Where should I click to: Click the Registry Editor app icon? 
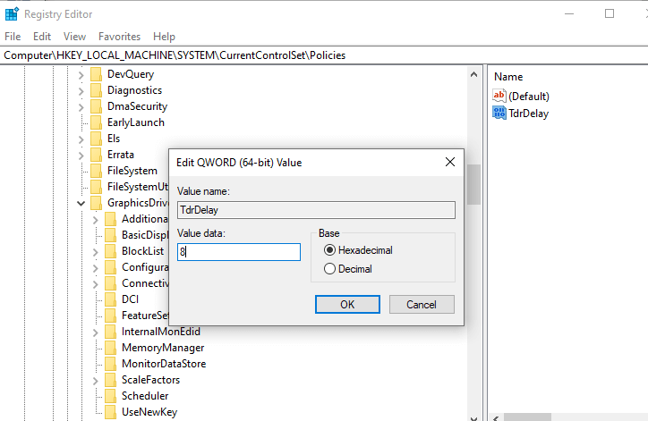12,13
